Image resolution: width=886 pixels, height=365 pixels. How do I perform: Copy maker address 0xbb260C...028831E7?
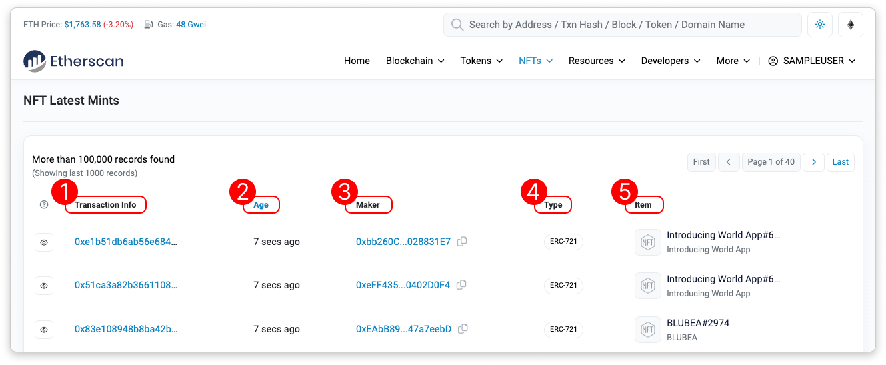click(x=462, y=242)
